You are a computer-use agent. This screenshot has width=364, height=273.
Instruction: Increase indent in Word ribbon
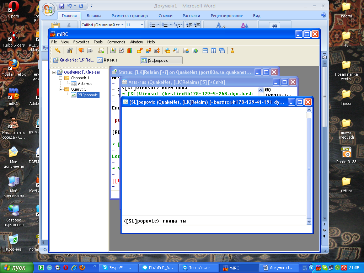pyautogui.click(x=197, y=25)
